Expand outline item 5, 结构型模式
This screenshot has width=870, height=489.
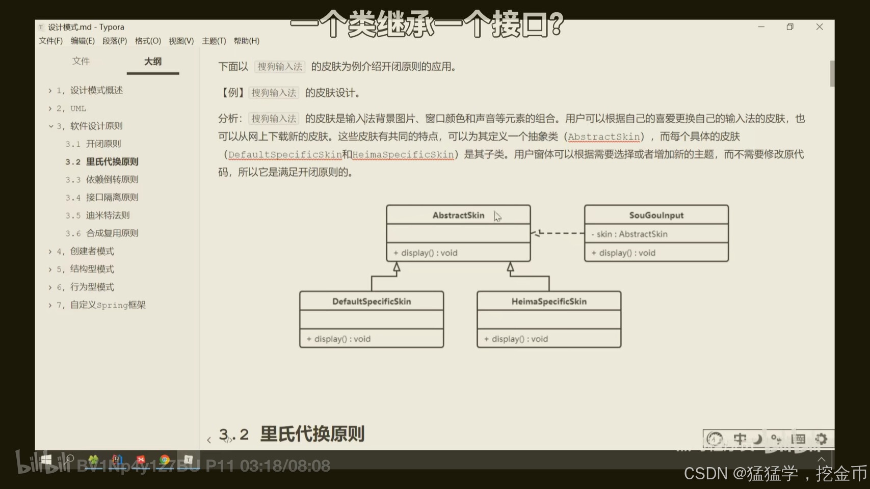50,269
